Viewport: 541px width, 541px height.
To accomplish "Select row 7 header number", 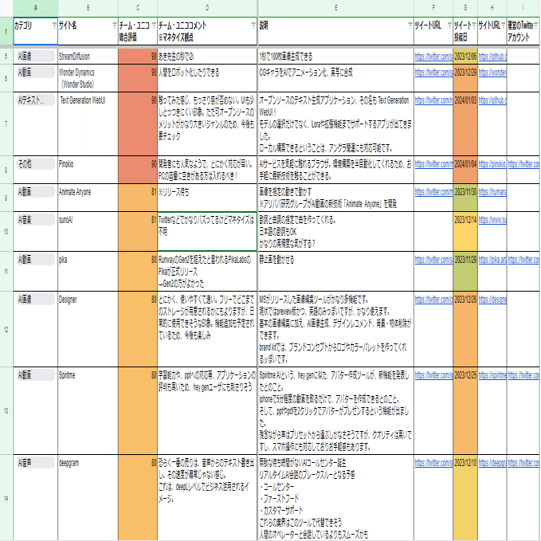I will 6,123.
